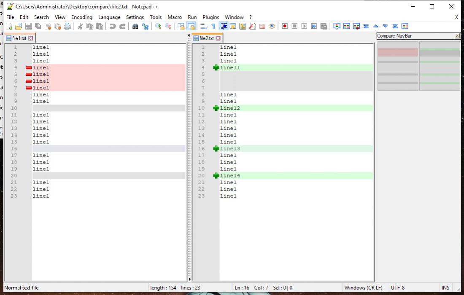Screen dimensions: 464x295
Task: Open the Settings menu
Action: click(135, 17)
